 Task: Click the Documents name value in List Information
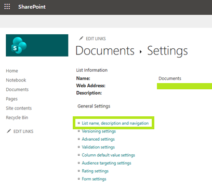170,78
